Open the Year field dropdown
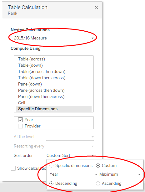 pyautogui.click(x=73, y=174)
